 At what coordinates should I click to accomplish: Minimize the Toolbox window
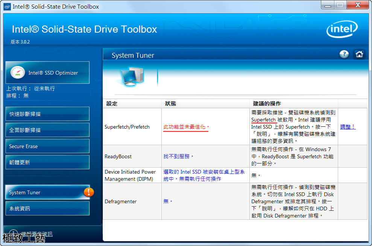click(328, 5)
